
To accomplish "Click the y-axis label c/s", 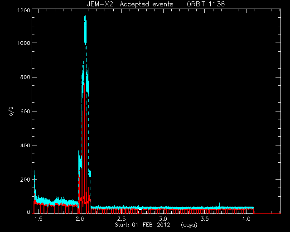I will (x=11, y=111).
